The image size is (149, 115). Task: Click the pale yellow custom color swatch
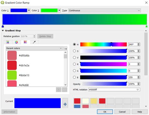86,101
